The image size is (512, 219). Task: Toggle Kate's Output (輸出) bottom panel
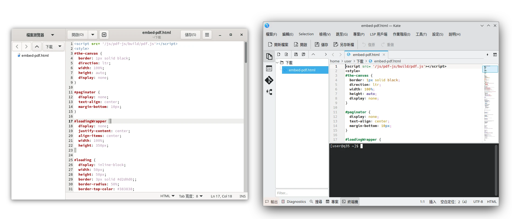coord(272,202)
